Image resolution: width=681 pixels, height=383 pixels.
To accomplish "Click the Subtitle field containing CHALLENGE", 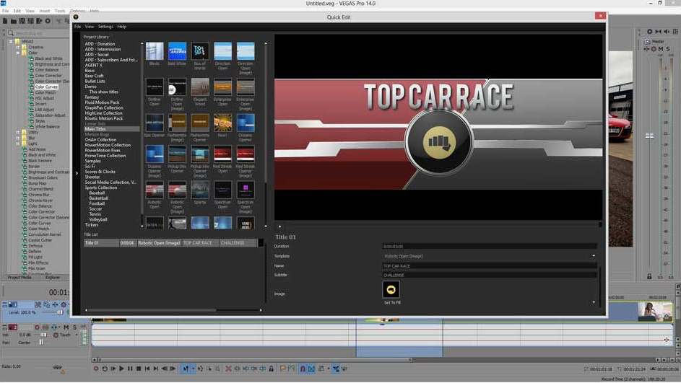I will pos(490,275).
